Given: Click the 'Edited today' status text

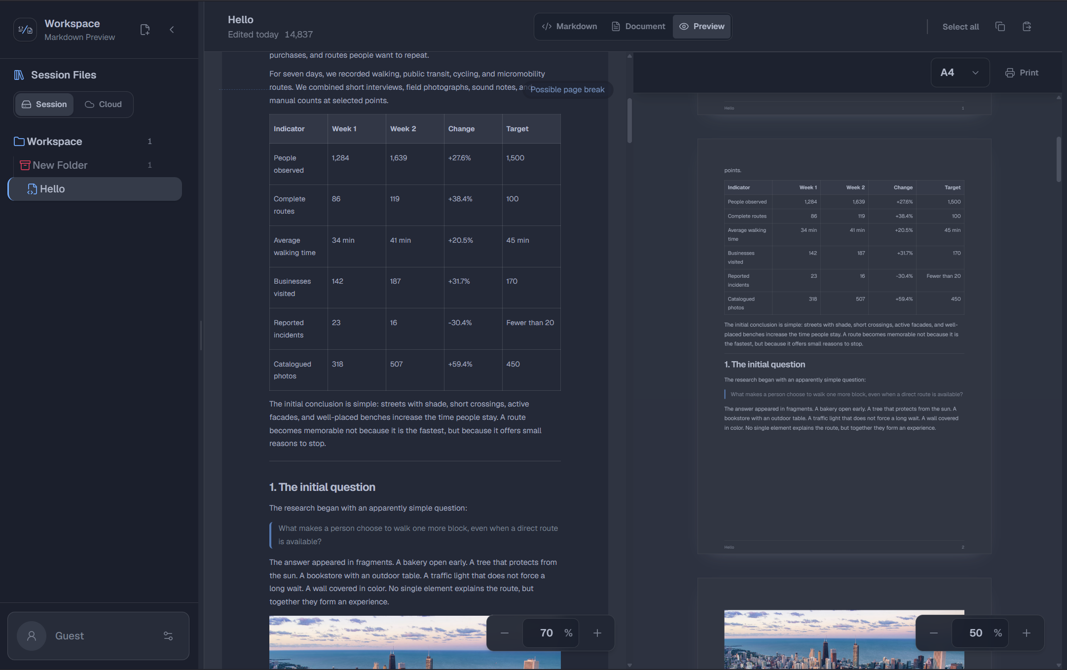Looking at the screenshot, I should [253, 35].
